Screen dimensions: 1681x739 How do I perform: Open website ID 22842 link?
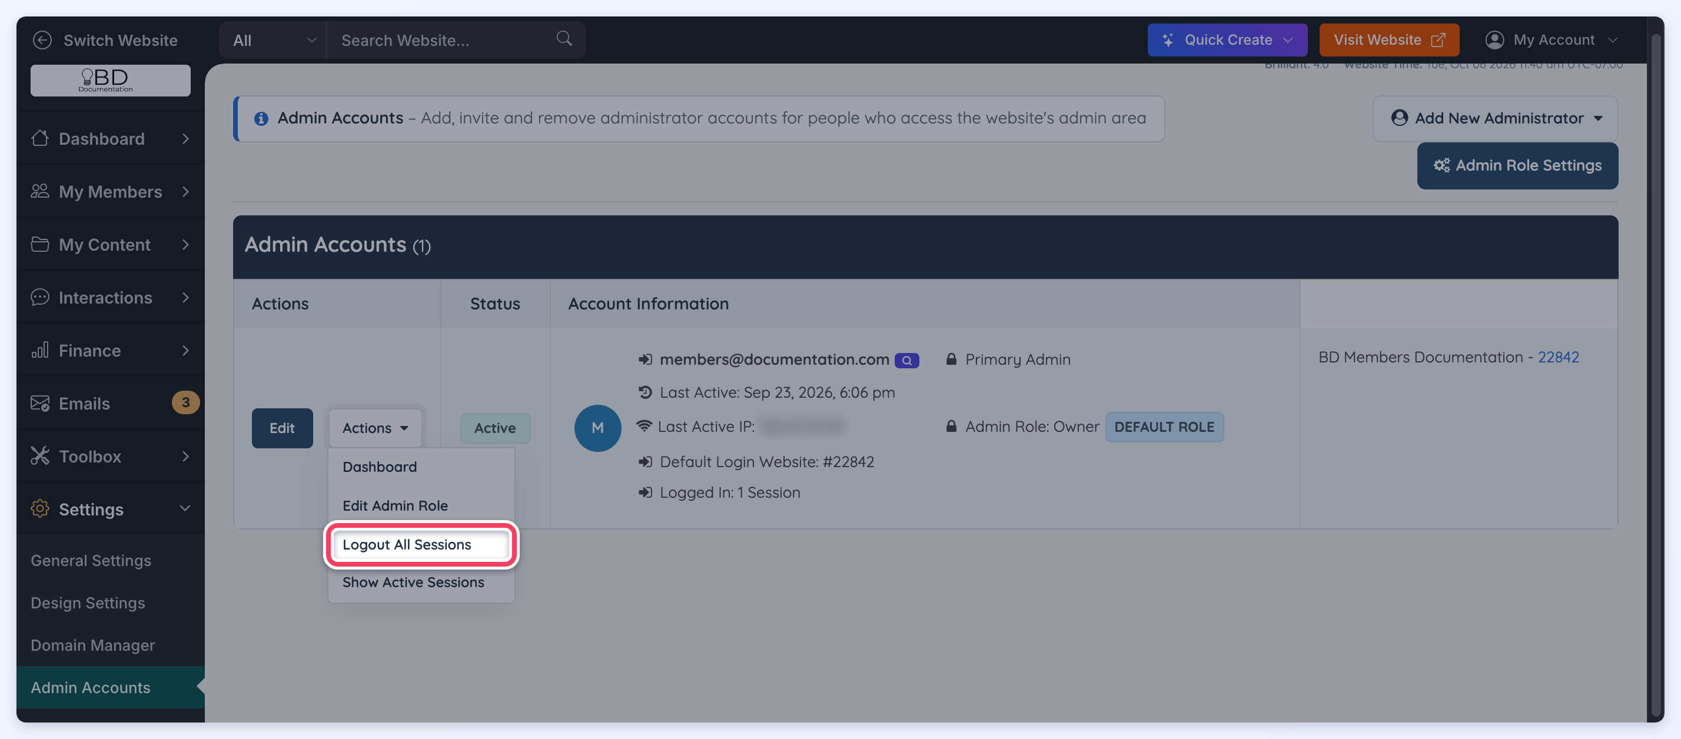pyautogui.click(x=1559, y=357)
